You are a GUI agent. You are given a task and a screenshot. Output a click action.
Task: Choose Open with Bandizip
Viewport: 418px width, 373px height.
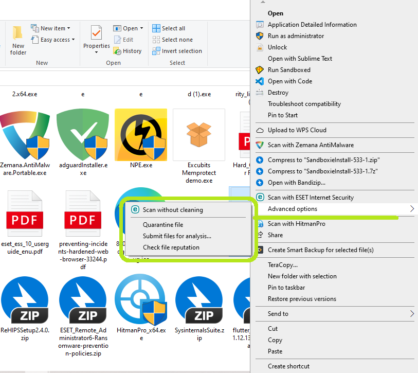(x=334, y=183)
